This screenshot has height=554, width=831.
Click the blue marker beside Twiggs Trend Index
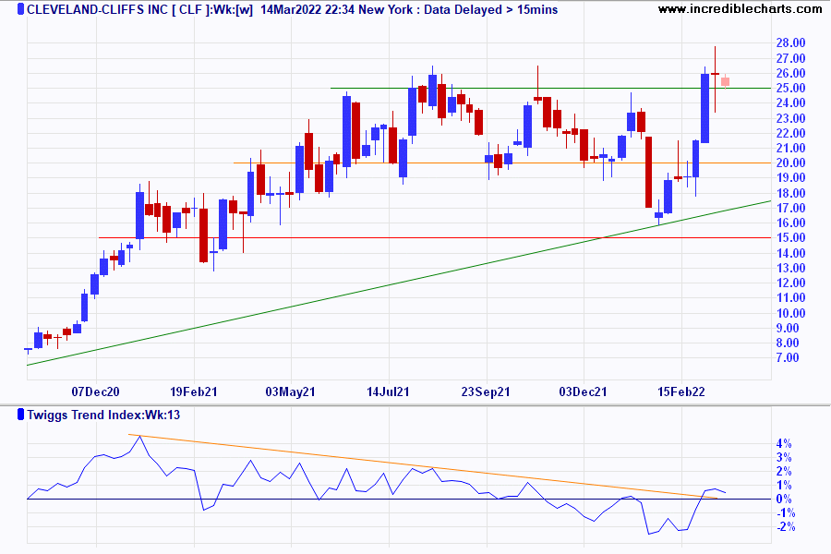click(20, 415)
